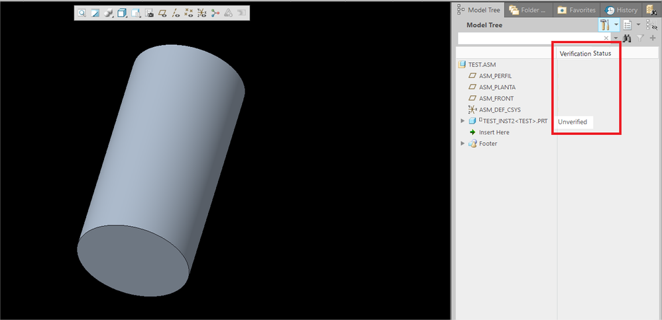
Task: Expand the Footer node
Action: coord(463,143)
